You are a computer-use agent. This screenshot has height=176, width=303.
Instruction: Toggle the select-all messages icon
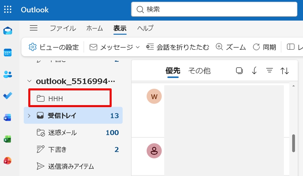pyautogui.click(x=239, y=70)
